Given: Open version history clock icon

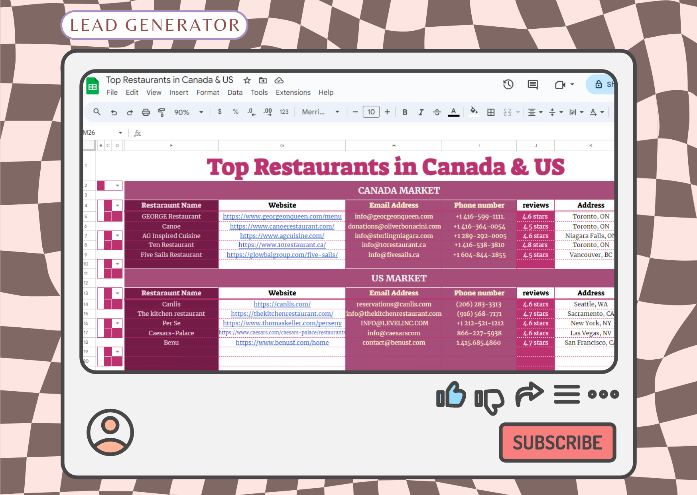Looking at the screenshot, I should click(508, 84).
